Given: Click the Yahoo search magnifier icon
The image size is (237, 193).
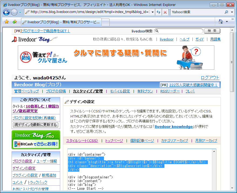Looking at the screenshot, I should coord(226,12).
